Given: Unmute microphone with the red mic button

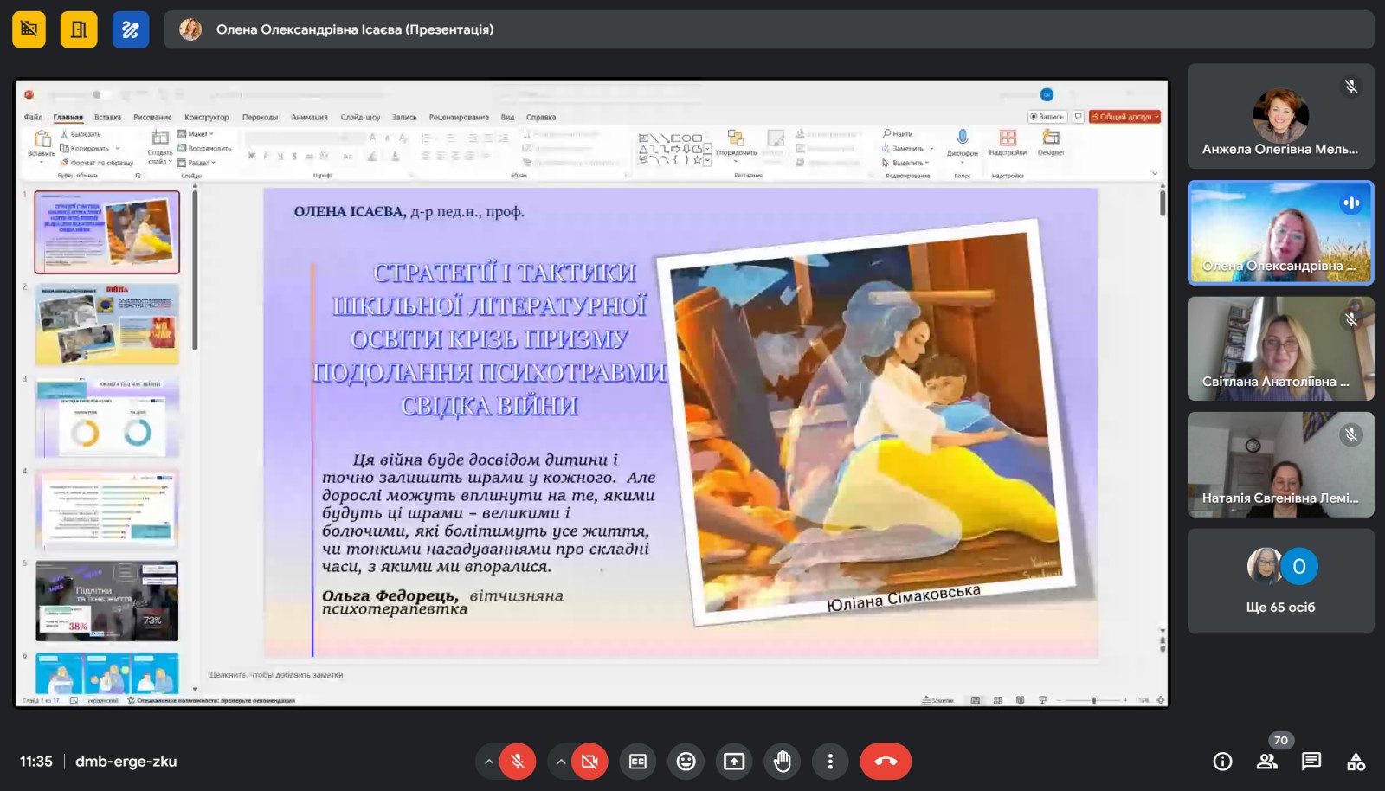Looking at the screenshot, I should 518,762.
